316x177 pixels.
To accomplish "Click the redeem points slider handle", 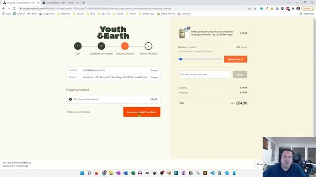I will pyautogui.click(x=180, y=59).
